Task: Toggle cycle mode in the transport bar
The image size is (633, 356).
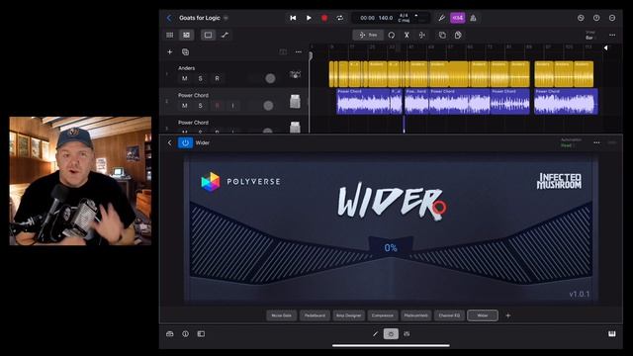Action: pyautogui.click(x=340, y=18)
